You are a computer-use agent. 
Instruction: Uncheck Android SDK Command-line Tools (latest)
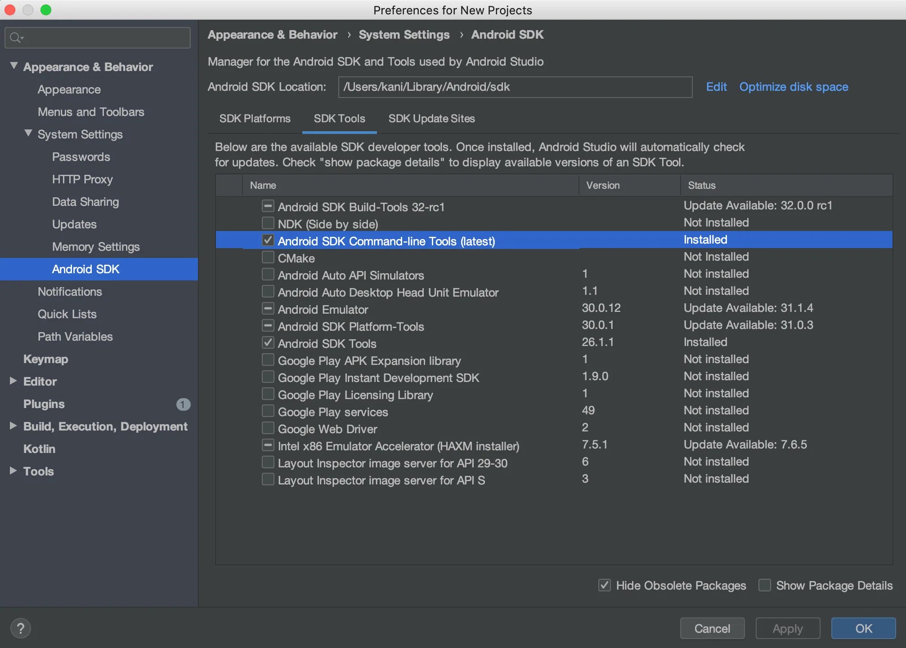coord(268,240)
